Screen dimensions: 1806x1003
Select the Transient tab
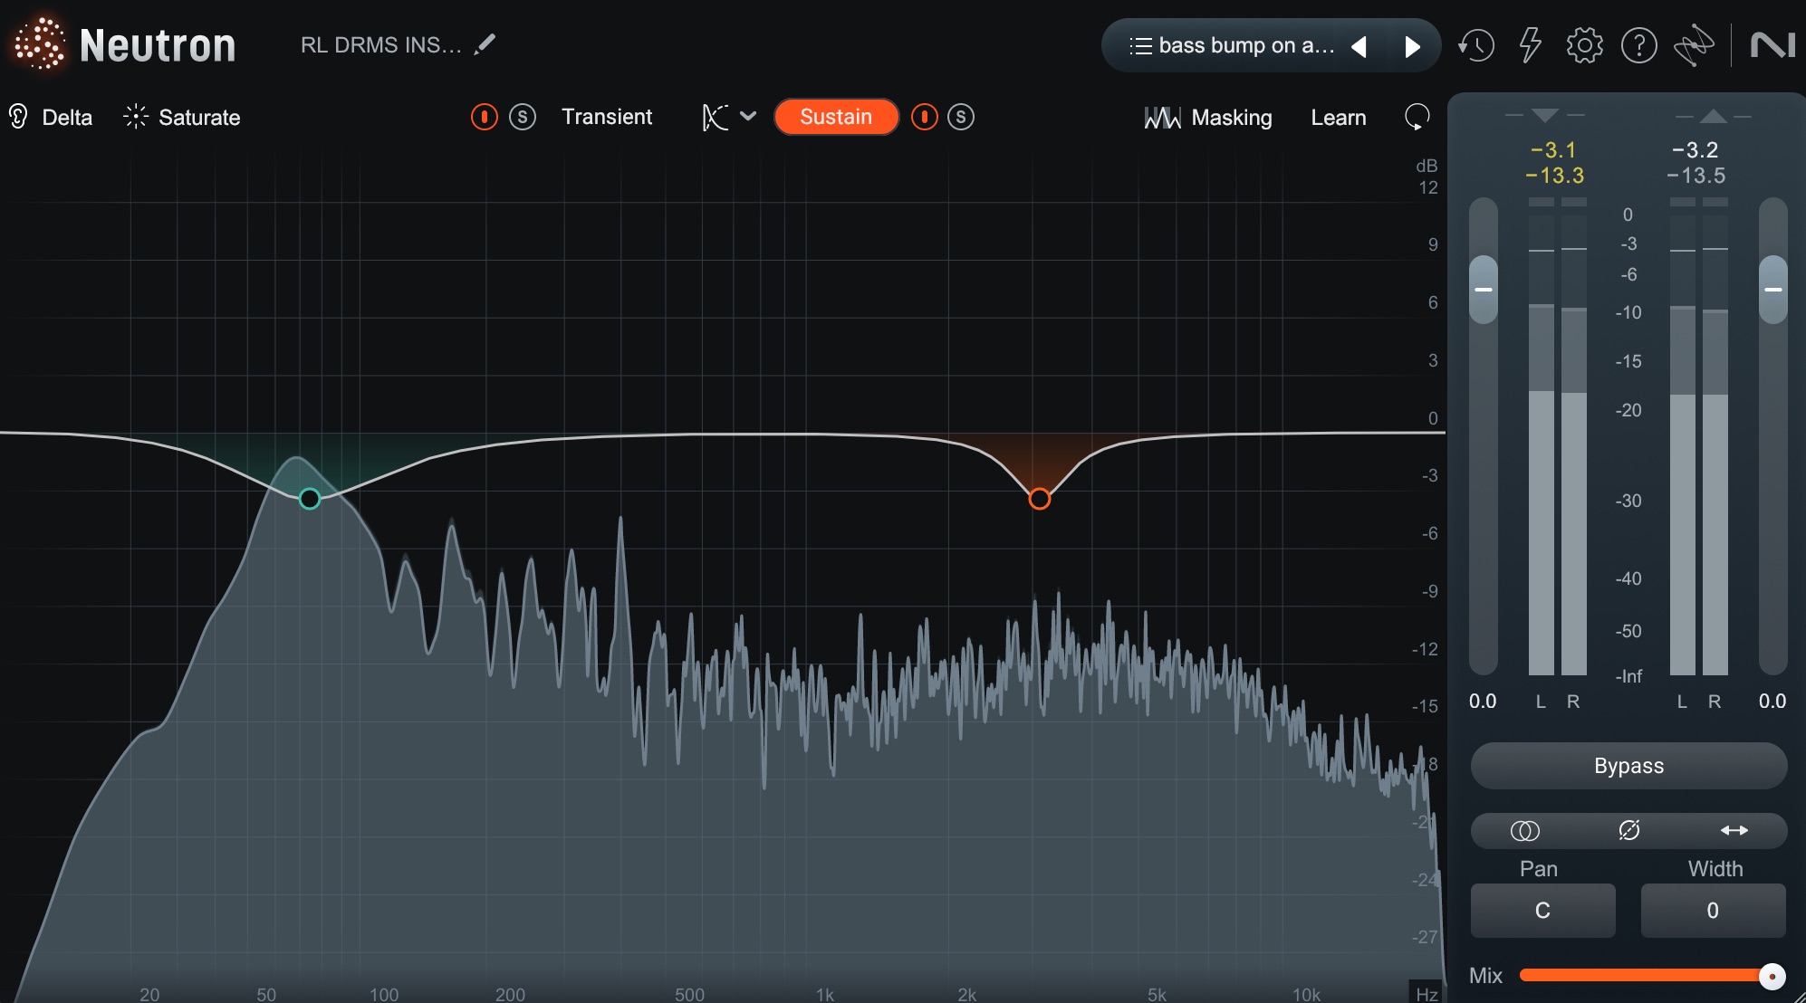606,117
